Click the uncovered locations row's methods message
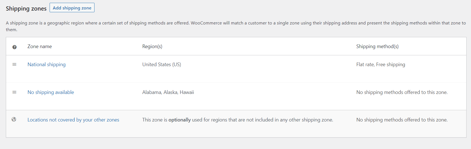 pos(402,120)
